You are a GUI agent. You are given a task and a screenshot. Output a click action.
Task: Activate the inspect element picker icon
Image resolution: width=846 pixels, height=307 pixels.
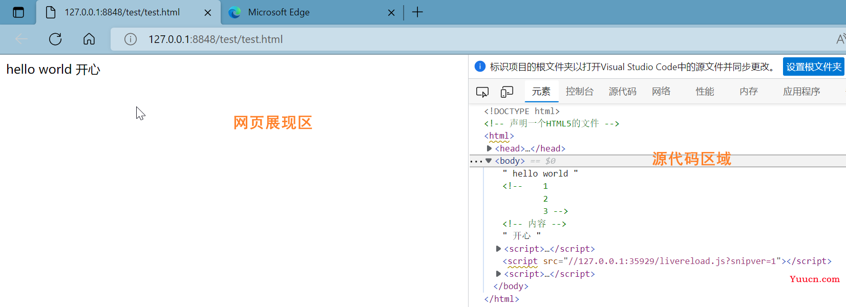482,92
